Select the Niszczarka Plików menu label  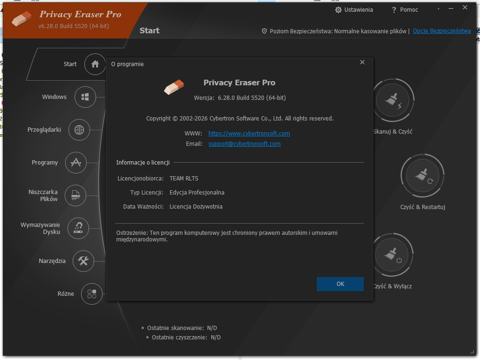tap(43, 195)
